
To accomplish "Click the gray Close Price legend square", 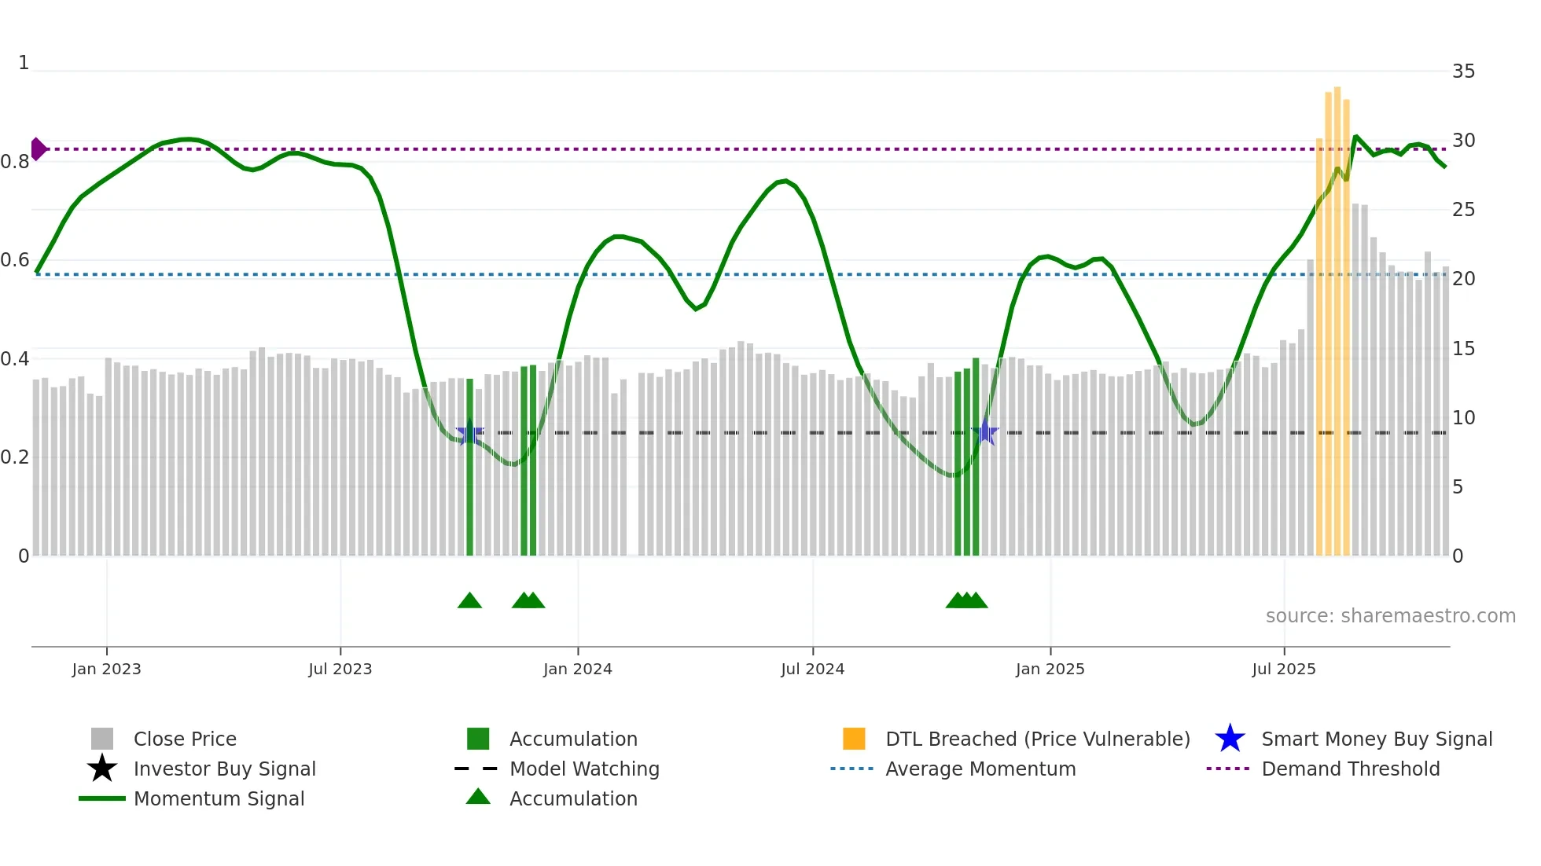I will pyautogui.click(x=102, y=739).
